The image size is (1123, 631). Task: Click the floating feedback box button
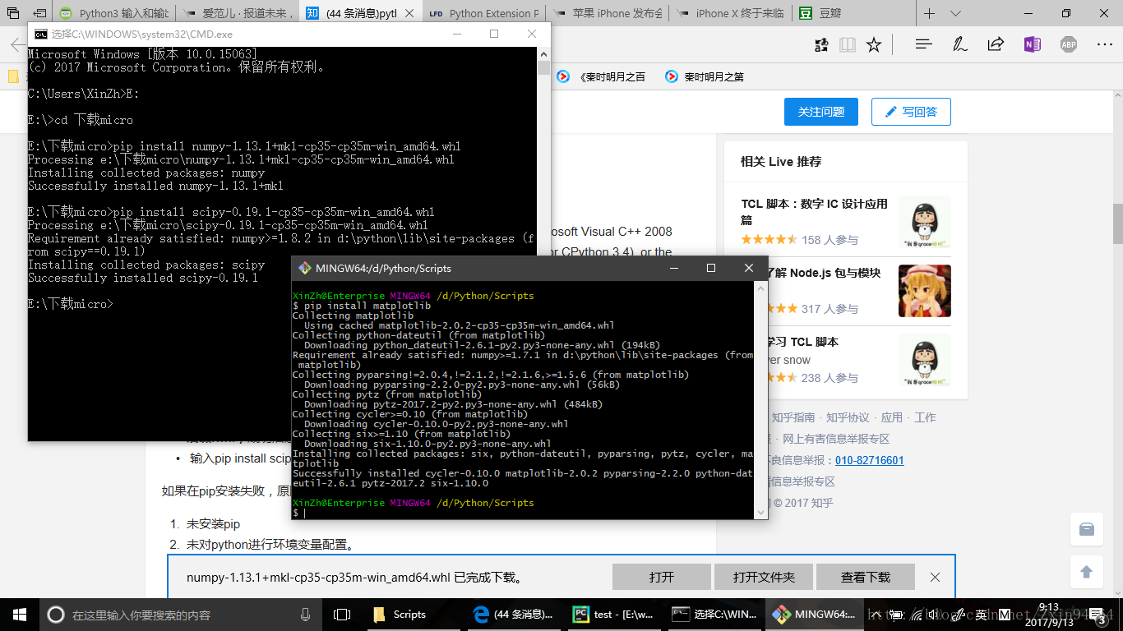(x=1087, y=530)
